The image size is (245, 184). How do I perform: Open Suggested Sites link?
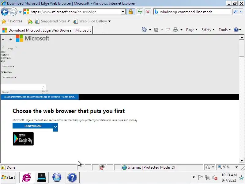pos(52,21)
